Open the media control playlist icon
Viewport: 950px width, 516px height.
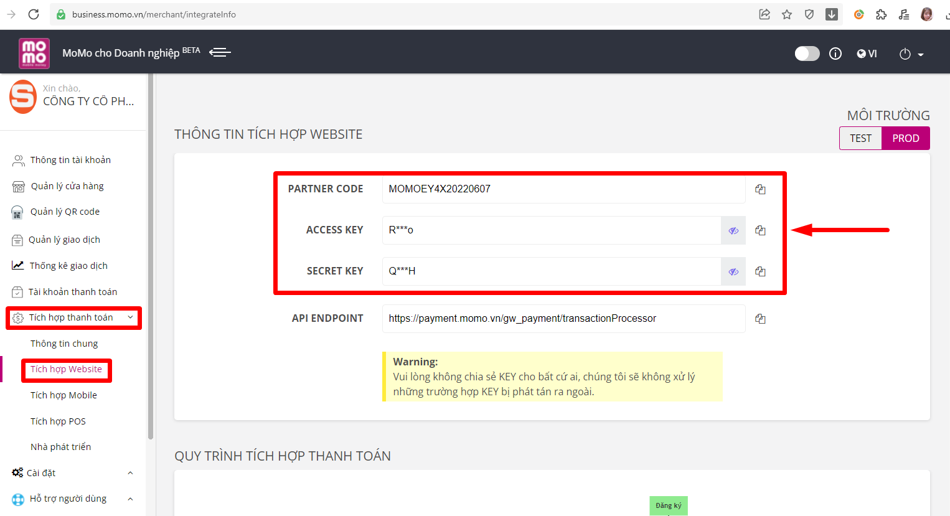pos(904,14)
